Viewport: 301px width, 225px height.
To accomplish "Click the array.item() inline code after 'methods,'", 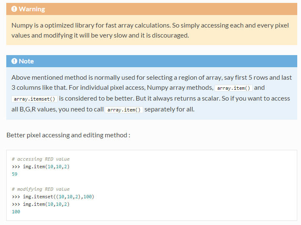I will click(233, 88).
